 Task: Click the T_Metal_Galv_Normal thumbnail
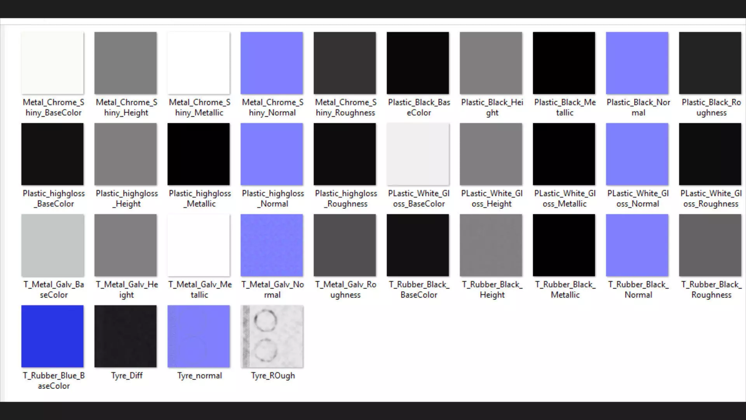[x=272, y=245]
